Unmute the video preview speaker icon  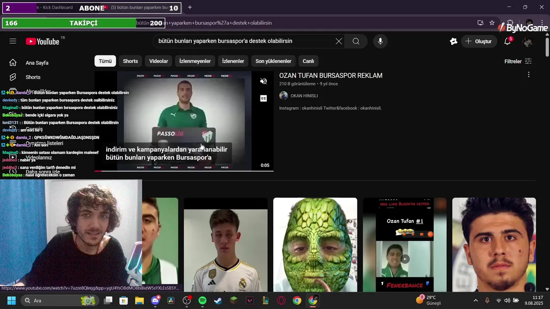tap(263, 81)
